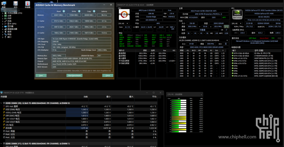Click the AMD Ryzen logo image
Image resolution: width=284 pixels, height=147 pixels.
pos(124,14)
